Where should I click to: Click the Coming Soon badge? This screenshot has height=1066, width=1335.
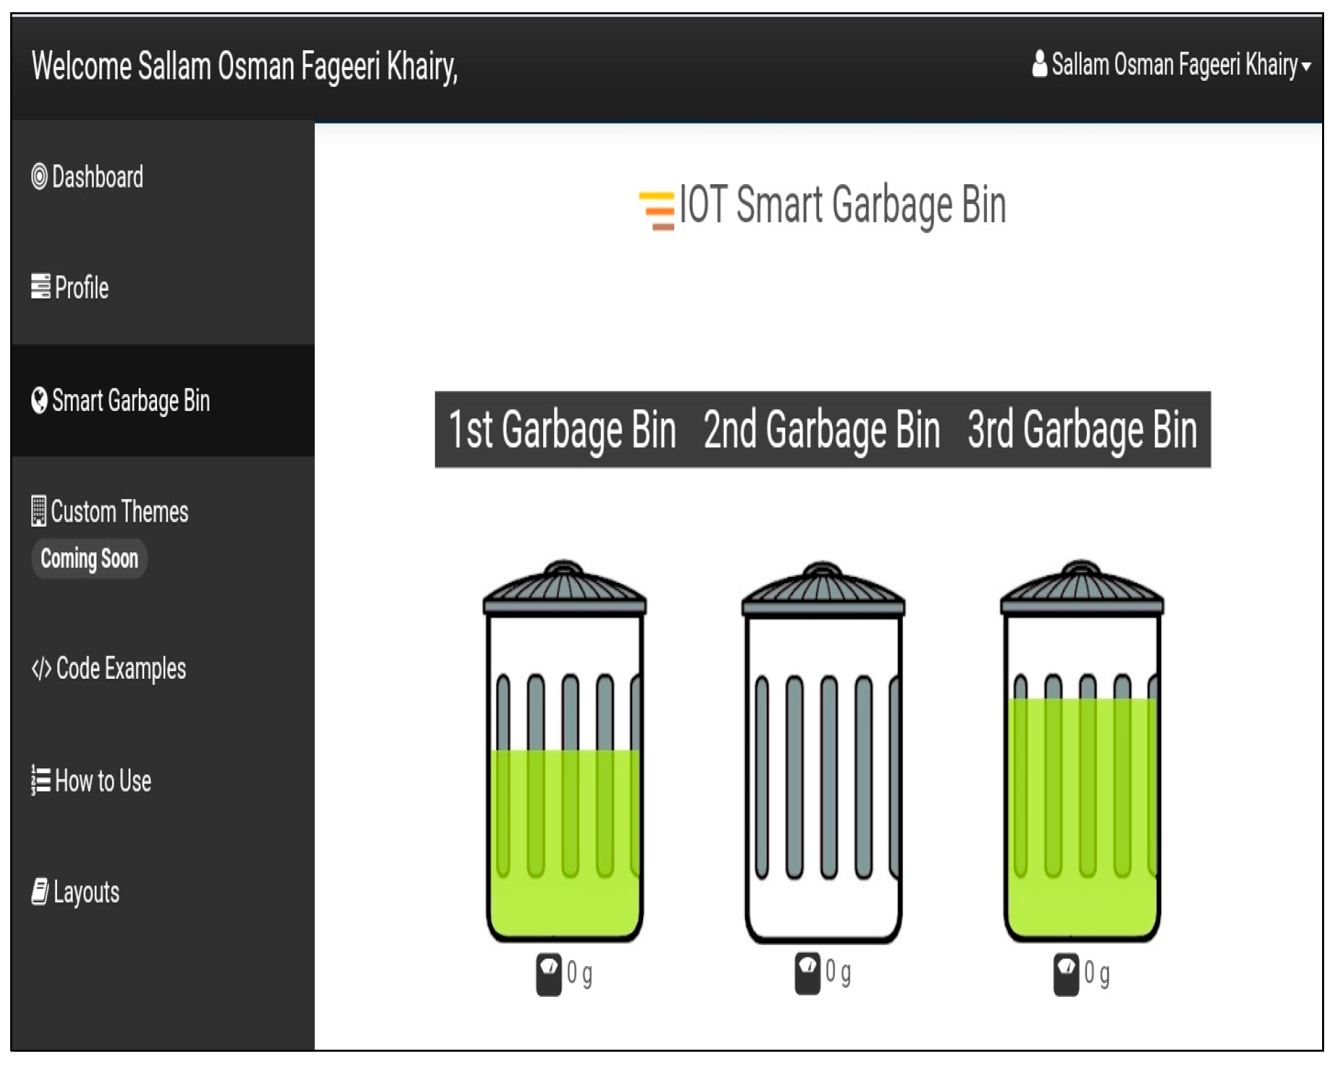tap(89, 558)
